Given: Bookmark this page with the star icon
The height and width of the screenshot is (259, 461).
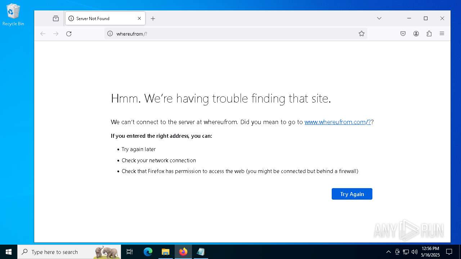Looking at the screenshot, I should coord(361,33).
